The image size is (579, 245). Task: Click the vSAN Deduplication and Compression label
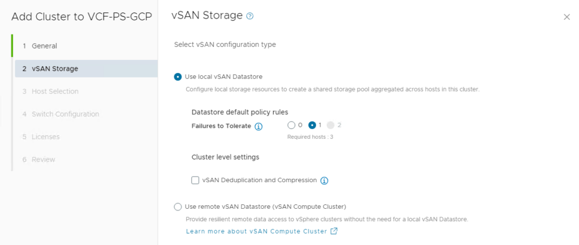click(x=260, y=180)
